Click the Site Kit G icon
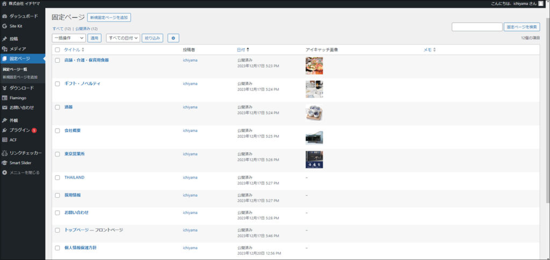 5,26
